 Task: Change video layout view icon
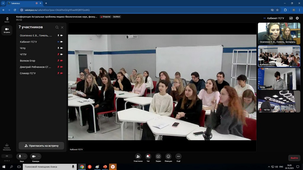coord(291,18)
